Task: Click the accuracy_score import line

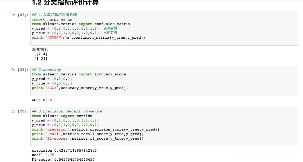Action: coord(79,74)
